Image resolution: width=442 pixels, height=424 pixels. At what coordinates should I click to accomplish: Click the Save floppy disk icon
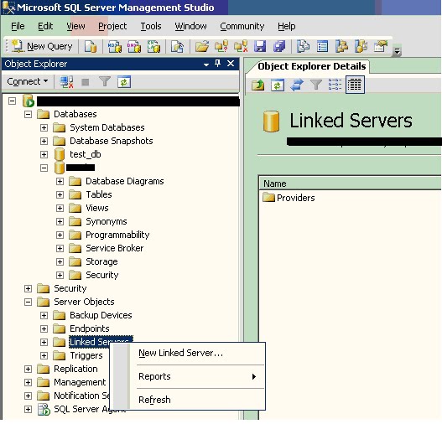tap(260, 46)
